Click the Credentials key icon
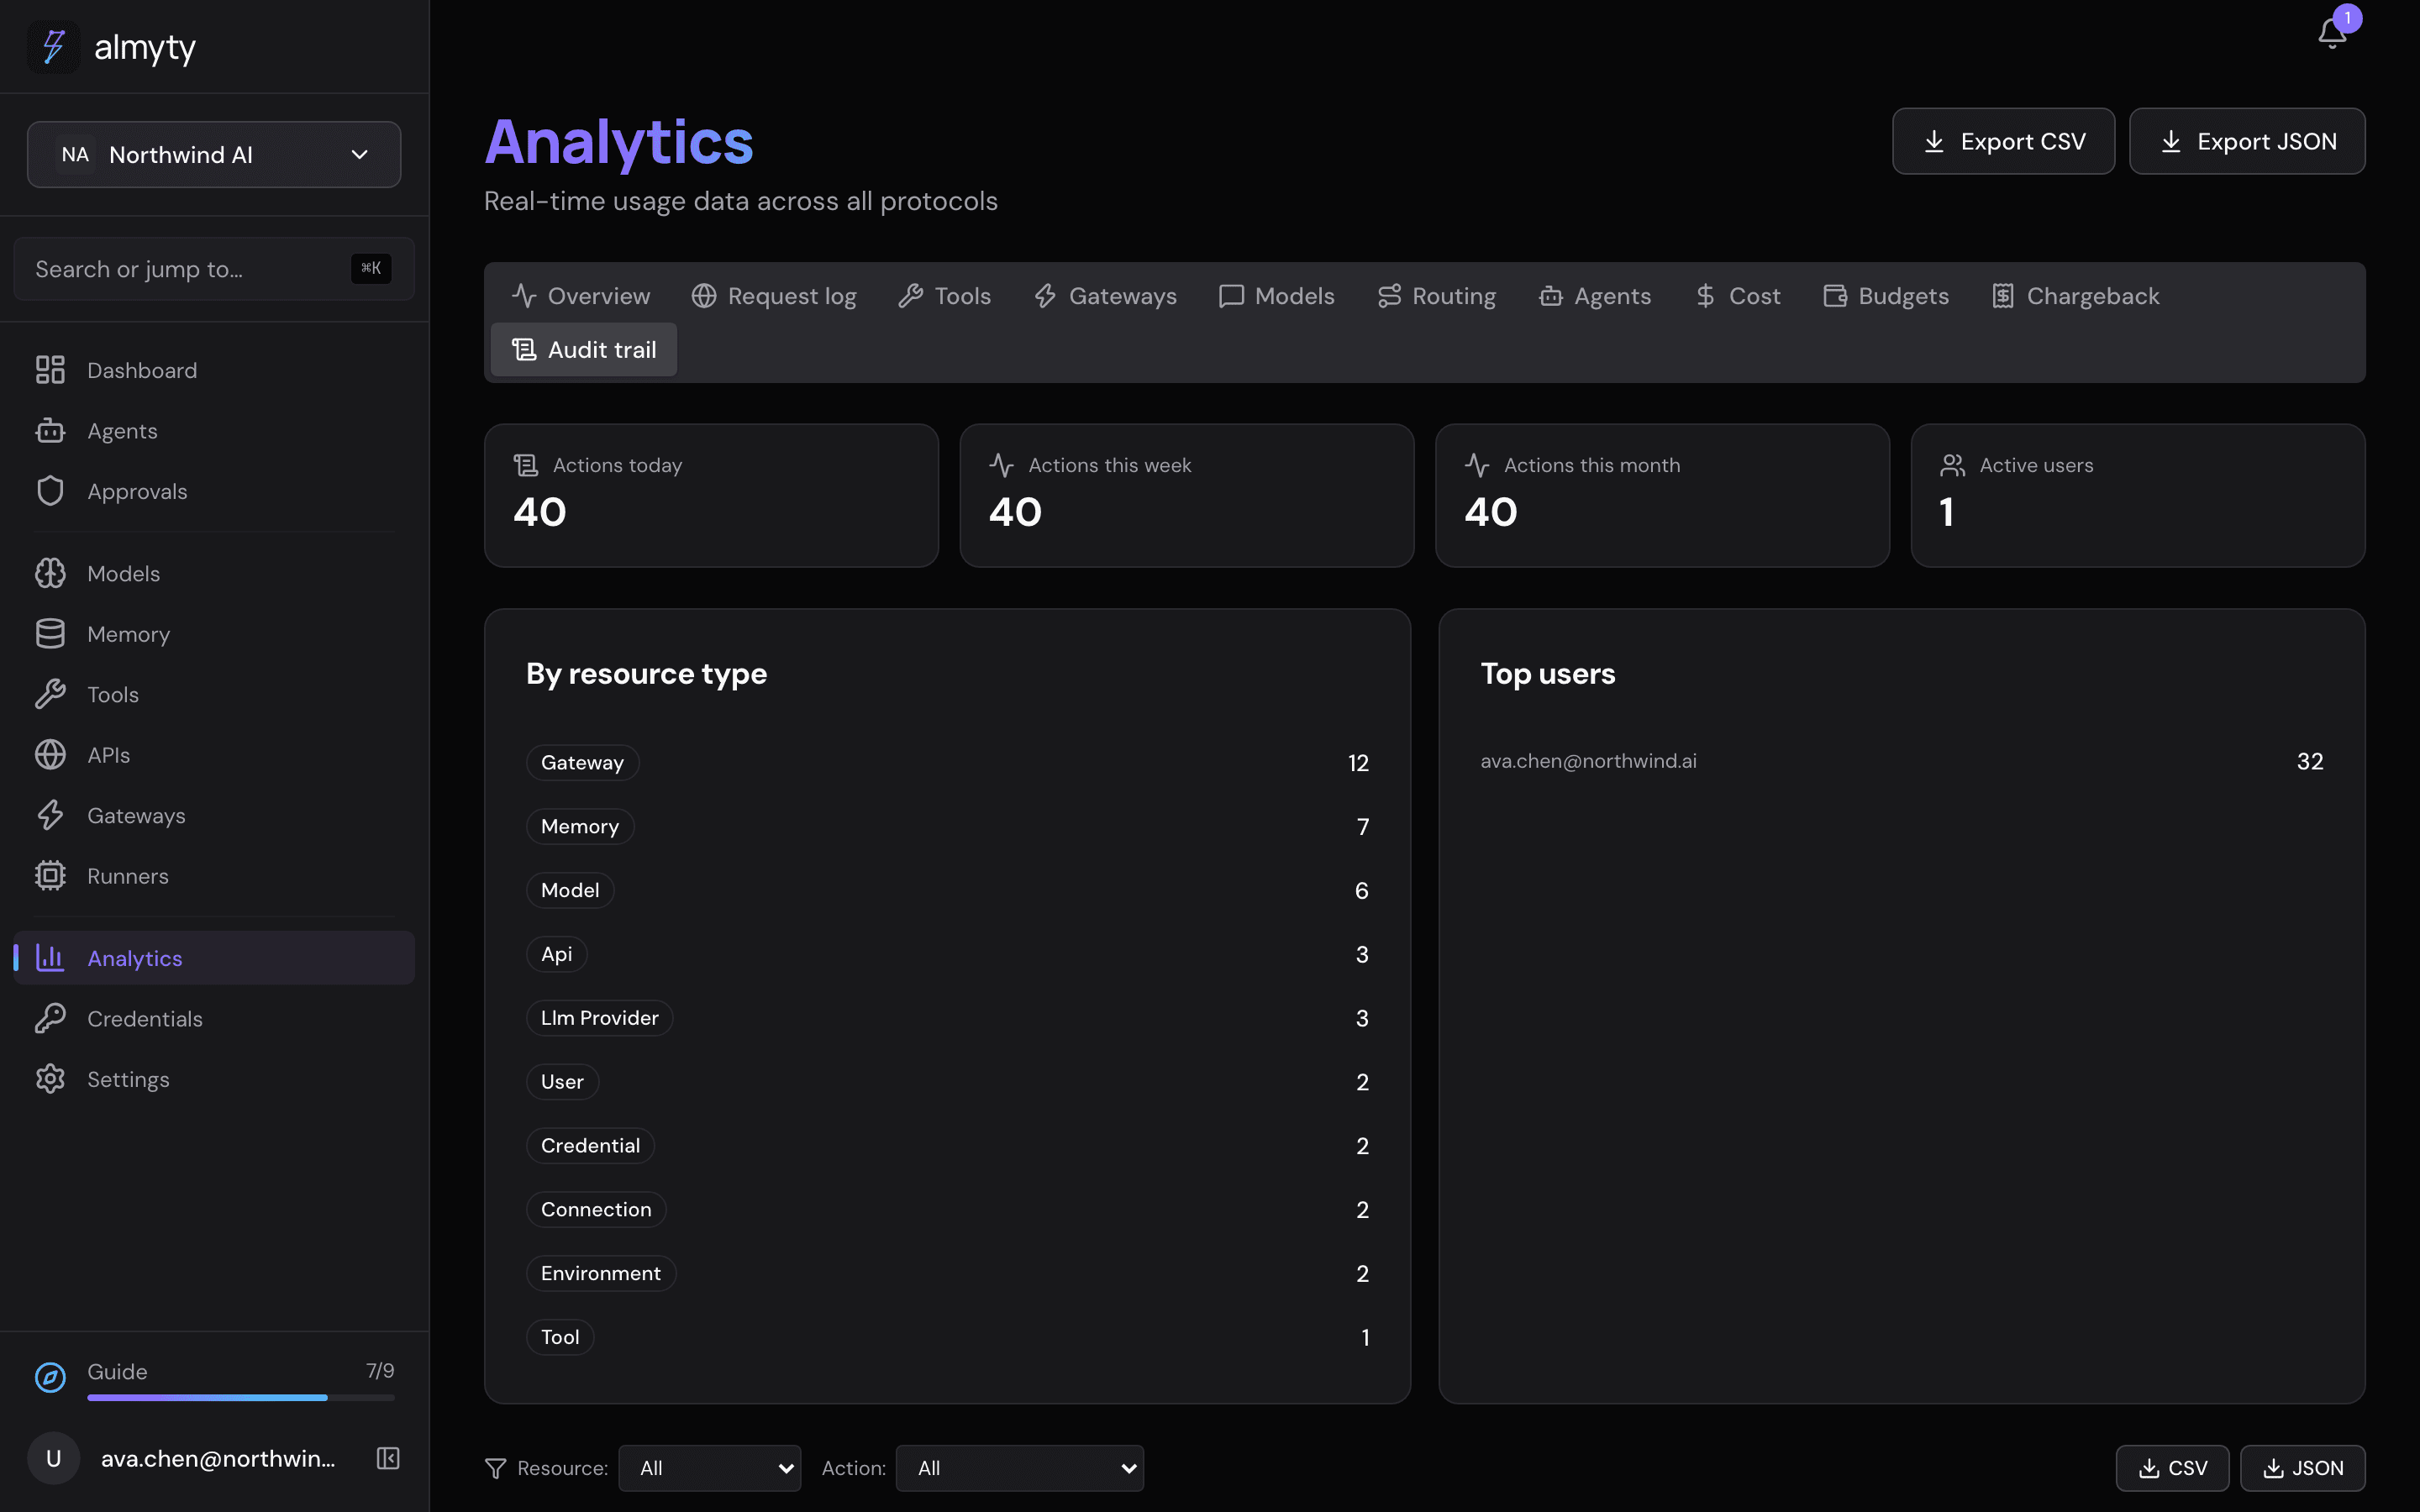Image resolution: width=2420 pixels, height=1512 pixels. (50, 1018)
